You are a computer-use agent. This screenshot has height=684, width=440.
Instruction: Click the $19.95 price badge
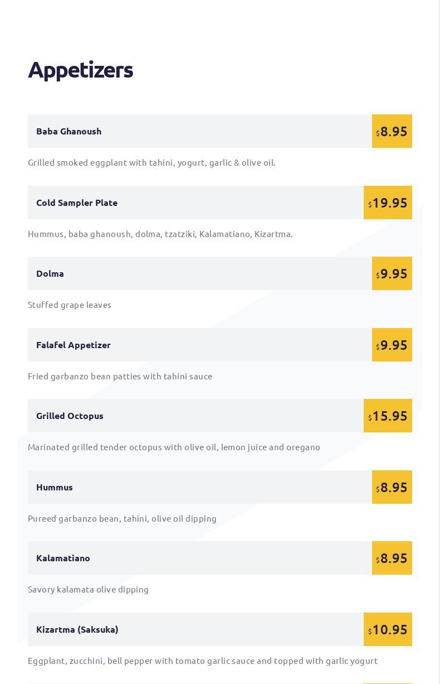388,203
